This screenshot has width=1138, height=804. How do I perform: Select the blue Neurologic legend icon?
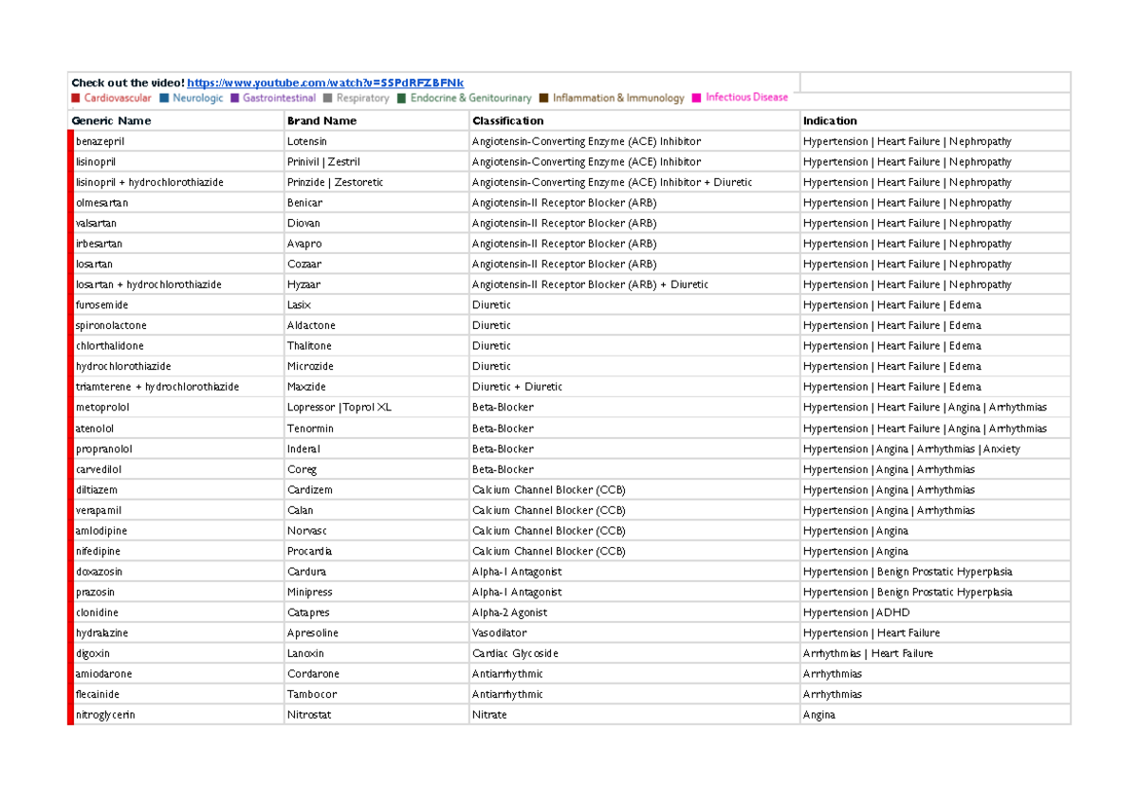[165, 98]
